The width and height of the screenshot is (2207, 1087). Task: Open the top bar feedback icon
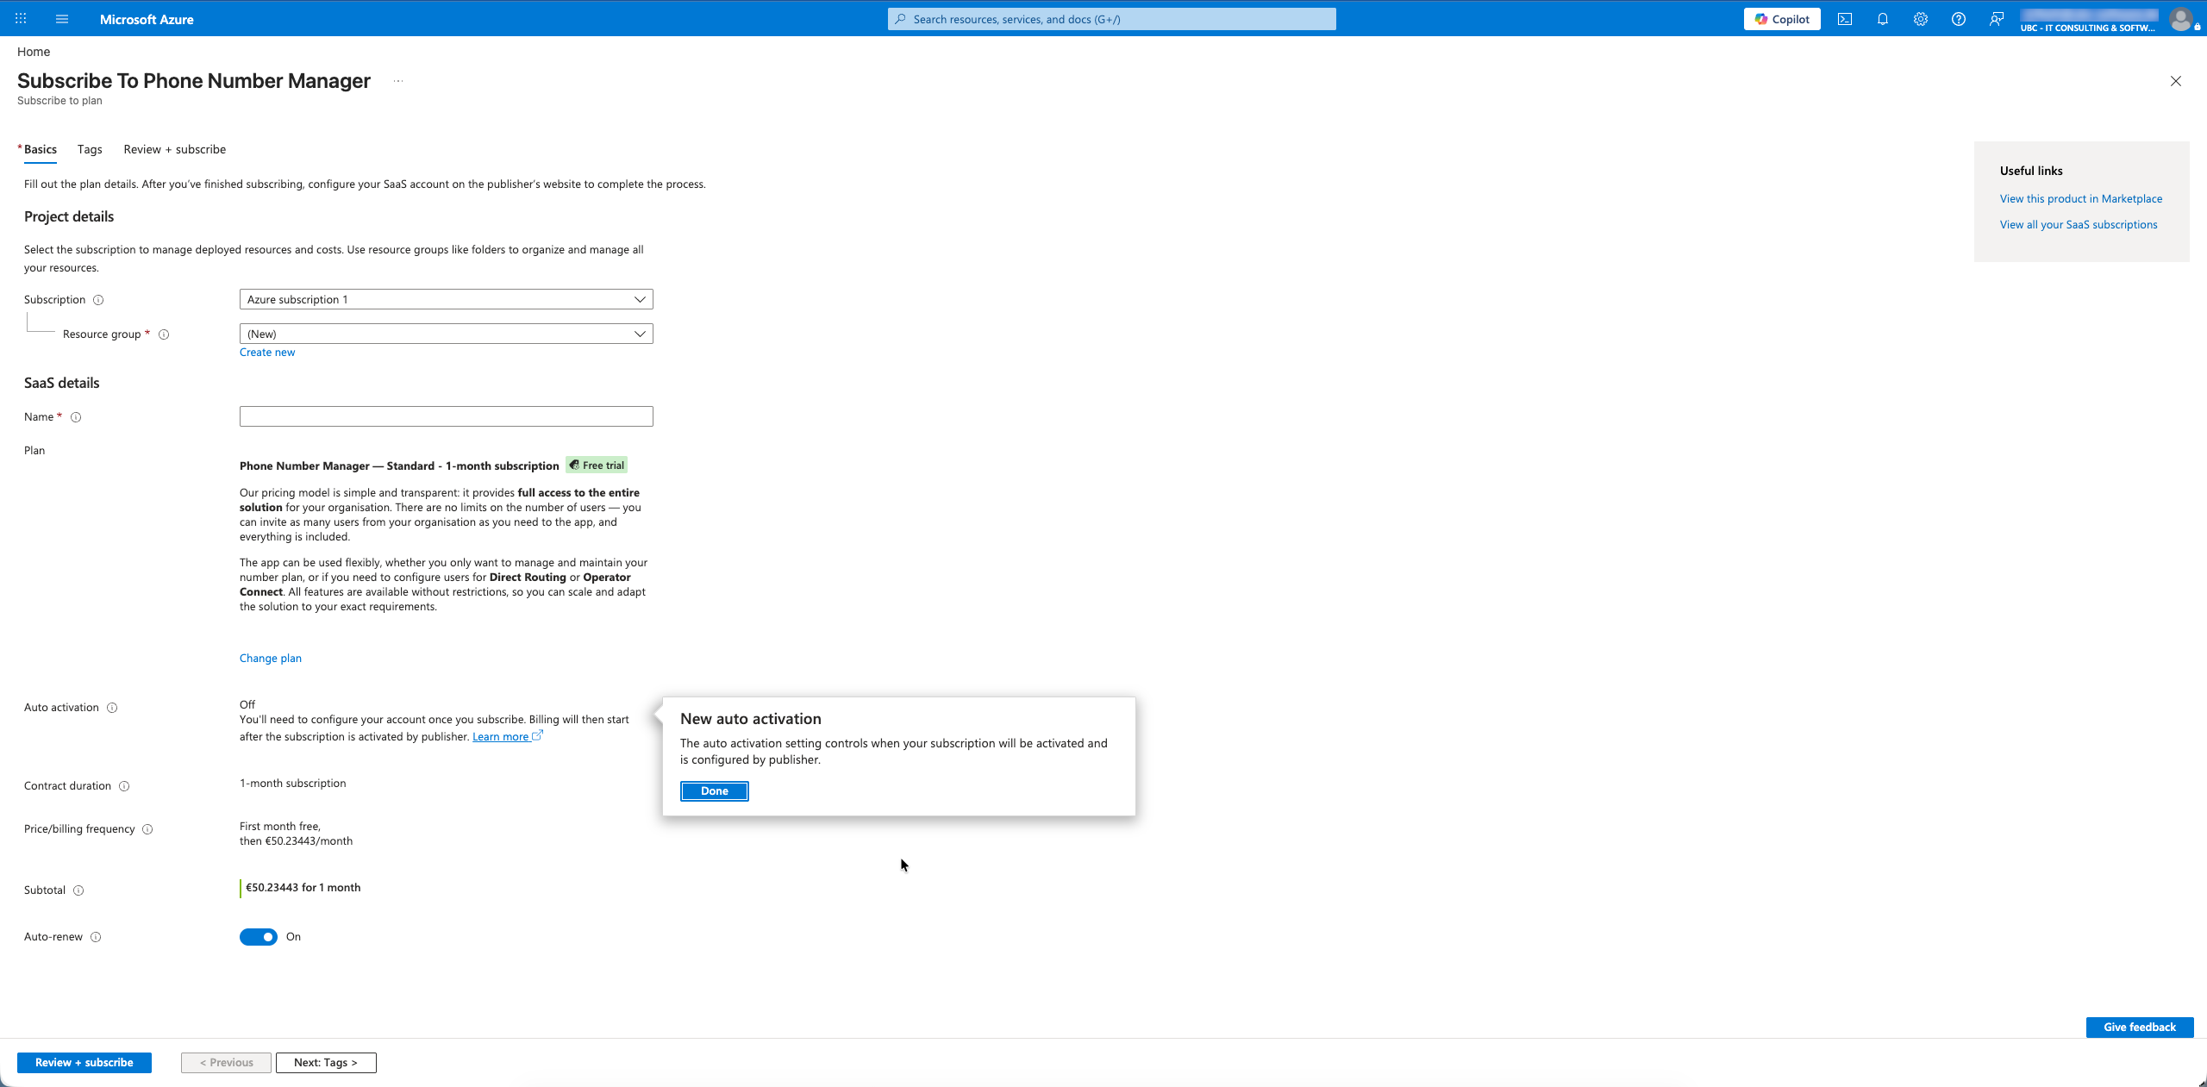pyautogui.click(x=1997, y=19)
